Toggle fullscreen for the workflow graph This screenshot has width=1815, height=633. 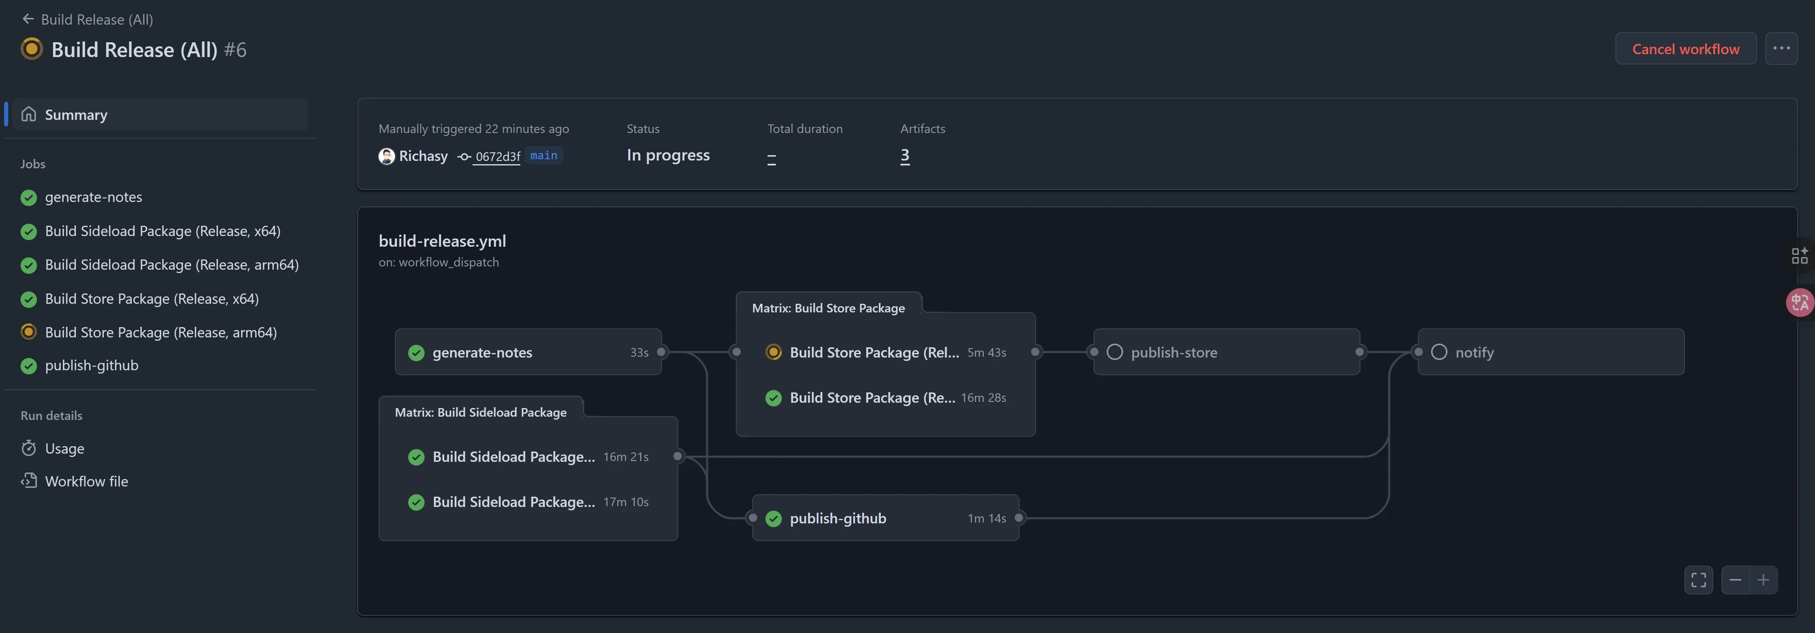[x=1698, y=580]
